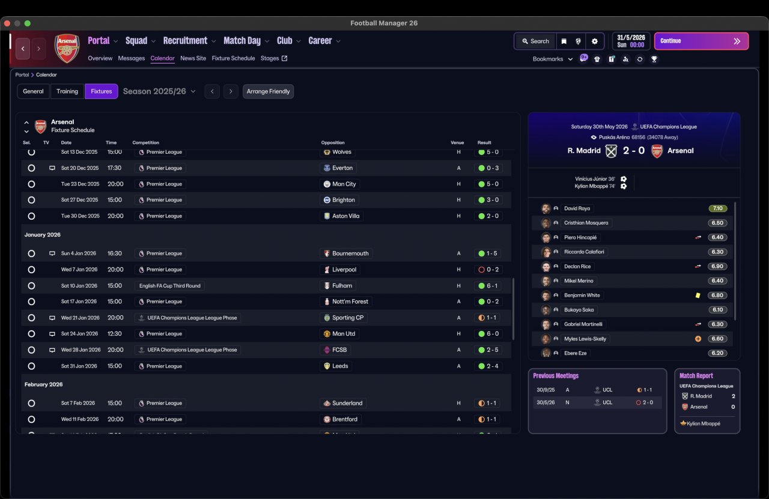This screenshot has width=769, height=499.
Task: Click the Arsenal badge in fixture schedule header
Action: (x=40, y=126)
